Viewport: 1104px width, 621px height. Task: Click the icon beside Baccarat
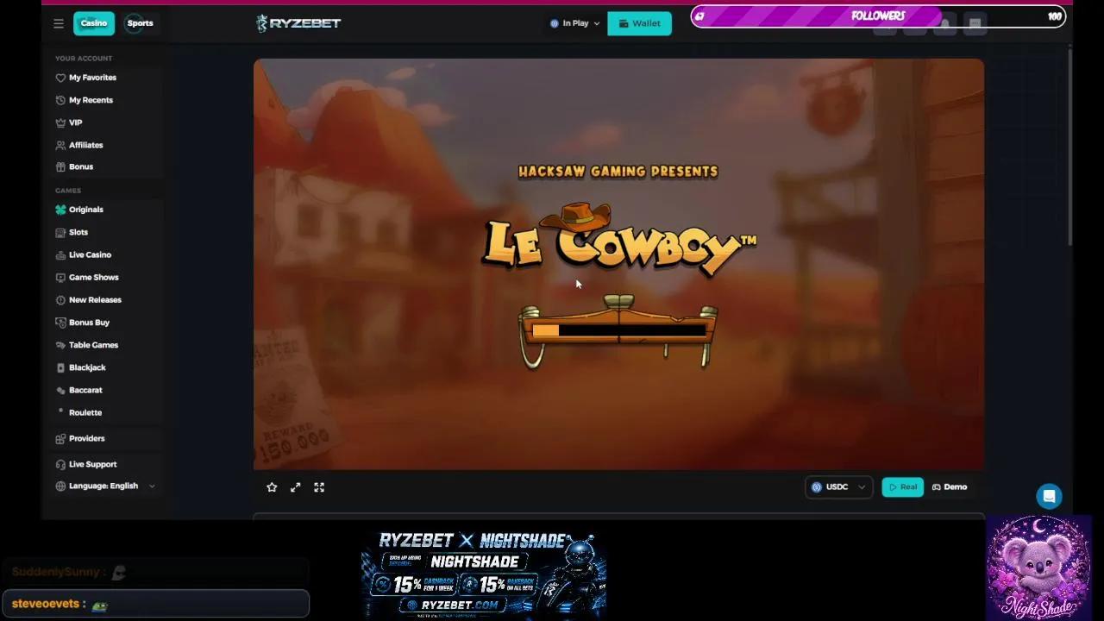[60, 390]
